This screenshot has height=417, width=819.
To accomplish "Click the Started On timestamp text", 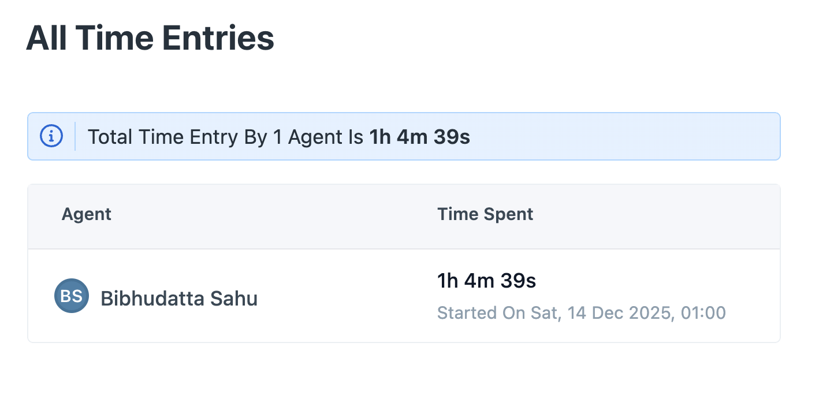I will coord(582,313).
